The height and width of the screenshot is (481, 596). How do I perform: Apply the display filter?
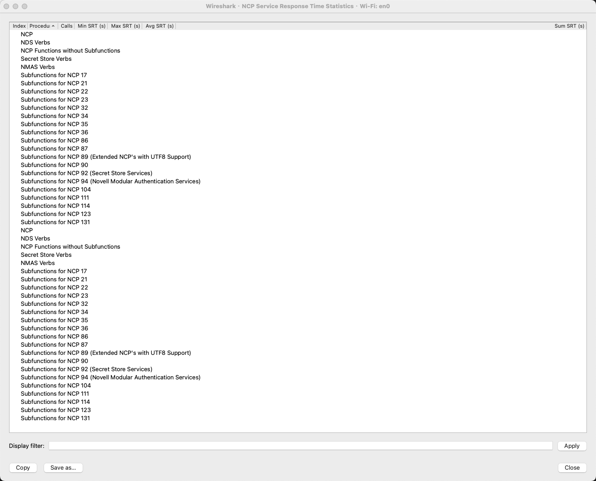coord(572,446)
